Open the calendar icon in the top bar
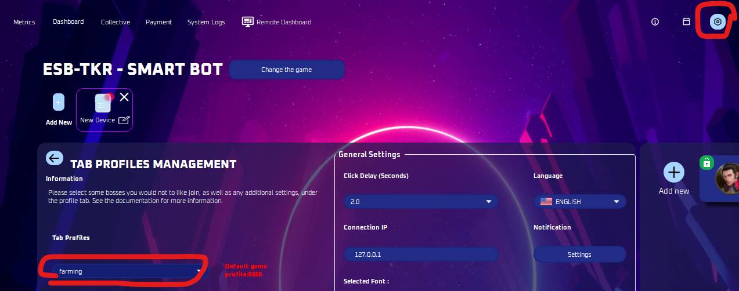This screenshot has width=739, height=291. (x=686, y=22)
